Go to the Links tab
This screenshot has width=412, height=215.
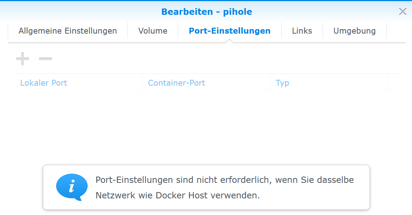[x=302, y=31]
